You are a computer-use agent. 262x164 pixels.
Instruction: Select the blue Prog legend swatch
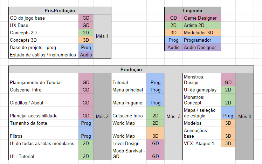coord(173,40)
